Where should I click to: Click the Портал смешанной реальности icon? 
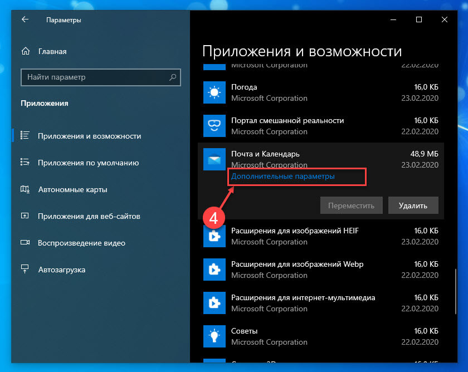point(214,126)
